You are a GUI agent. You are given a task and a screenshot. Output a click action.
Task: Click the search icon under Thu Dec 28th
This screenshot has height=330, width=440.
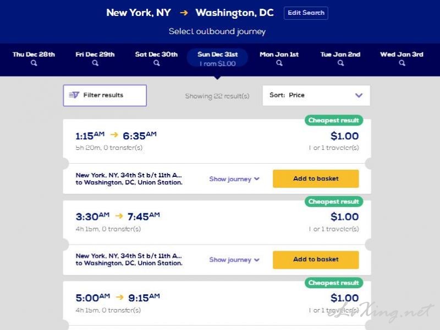click(x=34, y=63)
